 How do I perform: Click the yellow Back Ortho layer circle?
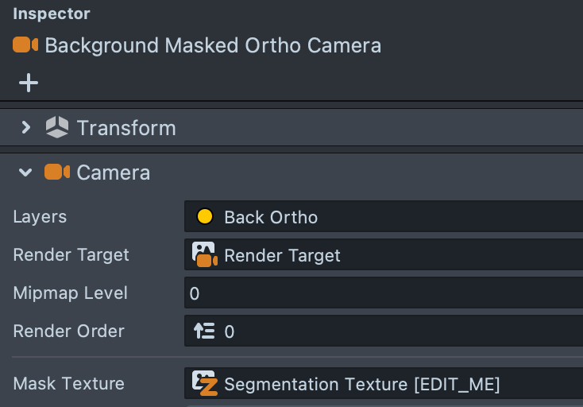[x=204, y=216]
